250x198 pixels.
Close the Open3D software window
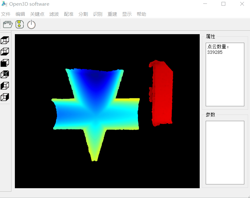click(x=242, y=4)
